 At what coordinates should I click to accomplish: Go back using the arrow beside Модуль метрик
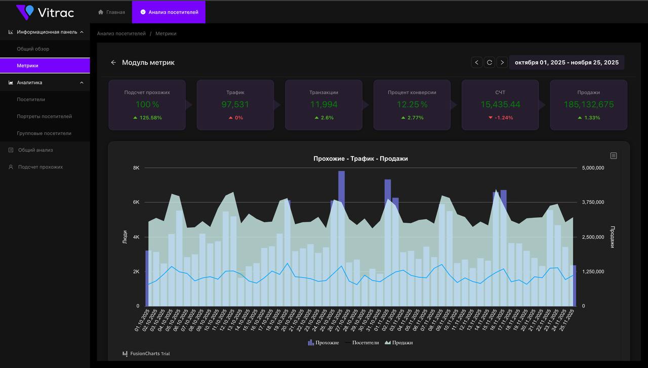pos(113,63)
